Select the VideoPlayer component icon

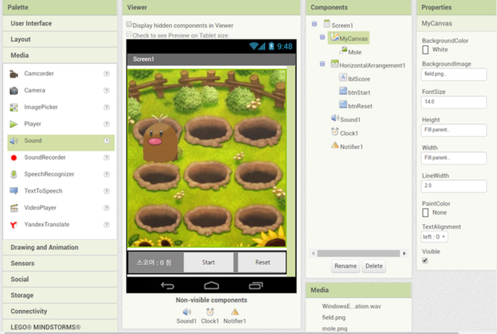point(14,208)
